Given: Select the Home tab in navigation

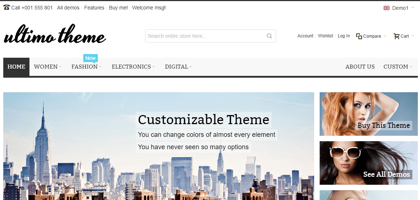Looking at the screenshot, I should pyautogui.click(x=16, y=67).
